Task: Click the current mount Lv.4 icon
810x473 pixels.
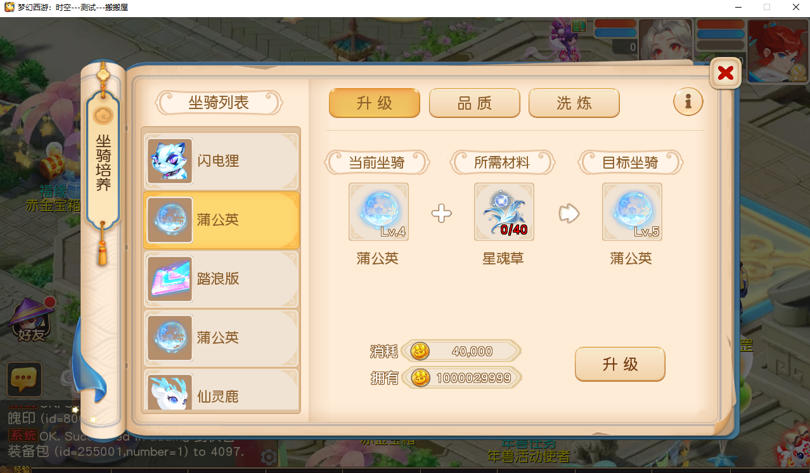Action: [378, 212]
